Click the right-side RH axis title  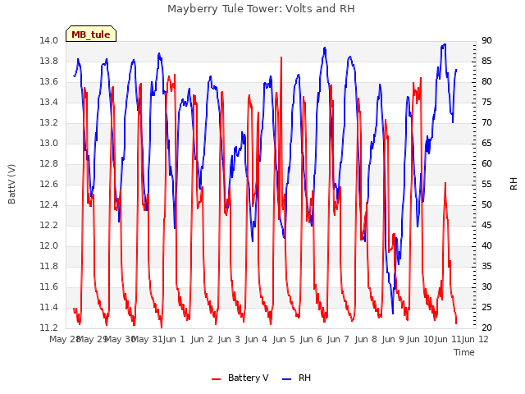pyautogui.click(x=514, y=184)
